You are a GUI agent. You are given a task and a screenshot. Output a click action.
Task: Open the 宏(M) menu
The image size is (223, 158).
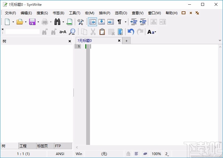point(90,13)
